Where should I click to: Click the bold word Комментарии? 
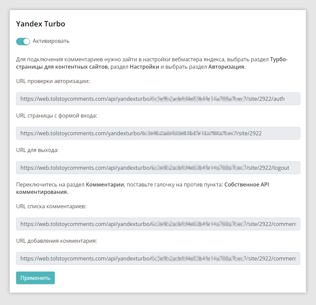(x=105, y=184)
